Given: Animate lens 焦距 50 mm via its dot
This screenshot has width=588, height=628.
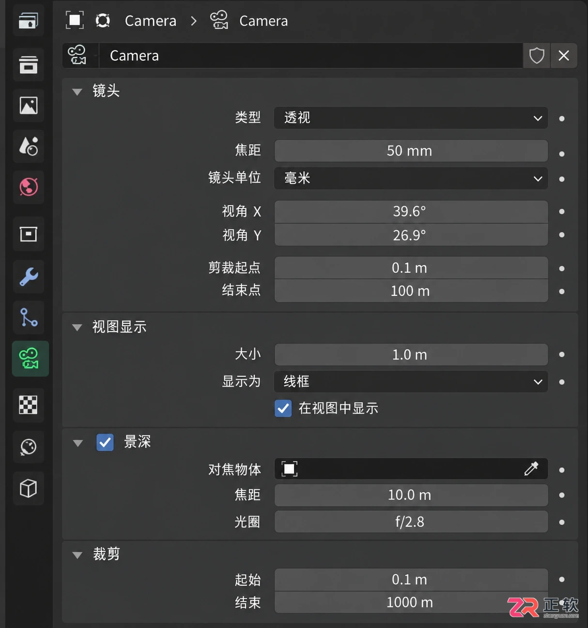Looking at the screenshot, I should click(x=562, y=154).
